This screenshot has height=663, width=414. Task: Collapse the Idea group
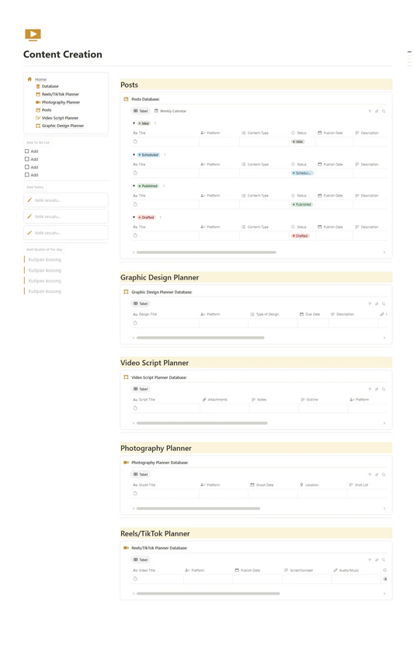pyautogui.click(x=134, y=123)
